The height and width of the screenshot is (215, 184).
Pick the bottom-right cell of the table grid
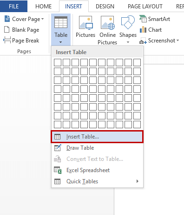click(137, 125)
